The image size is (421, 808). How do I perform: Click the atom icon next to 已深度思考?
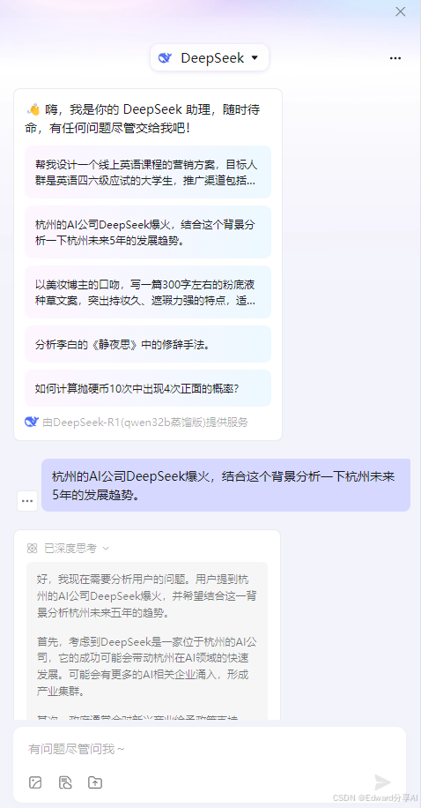tap(33, 549)
